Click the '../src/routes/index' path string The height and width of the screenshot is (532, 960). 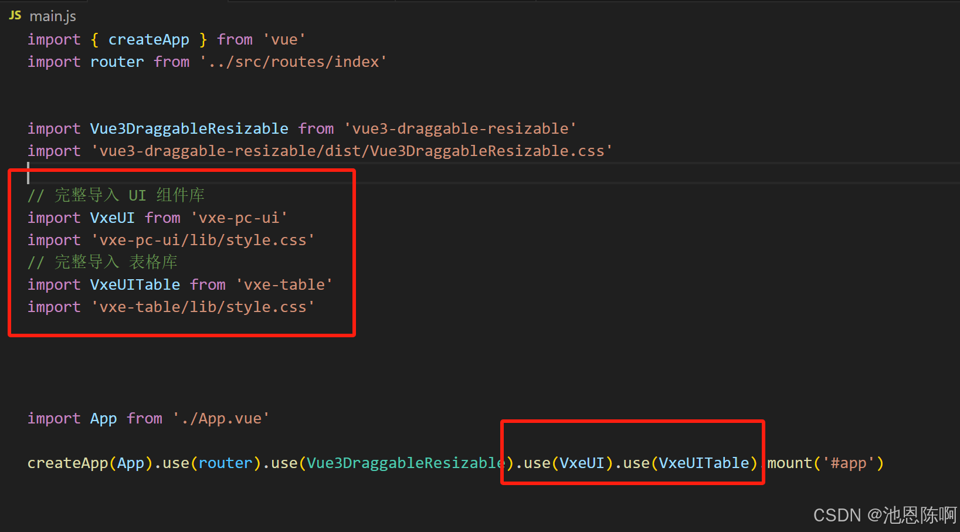(x=292, y=62)
